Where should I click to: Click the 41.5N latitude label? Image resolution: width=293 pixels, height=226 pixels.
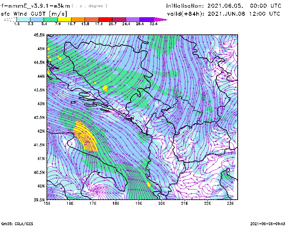coord(39,145)
